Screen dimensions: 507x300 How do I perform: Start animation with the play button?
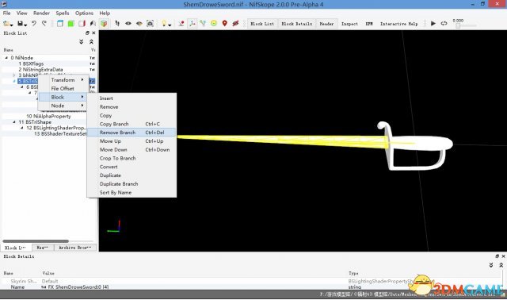[x=433, y=23]
